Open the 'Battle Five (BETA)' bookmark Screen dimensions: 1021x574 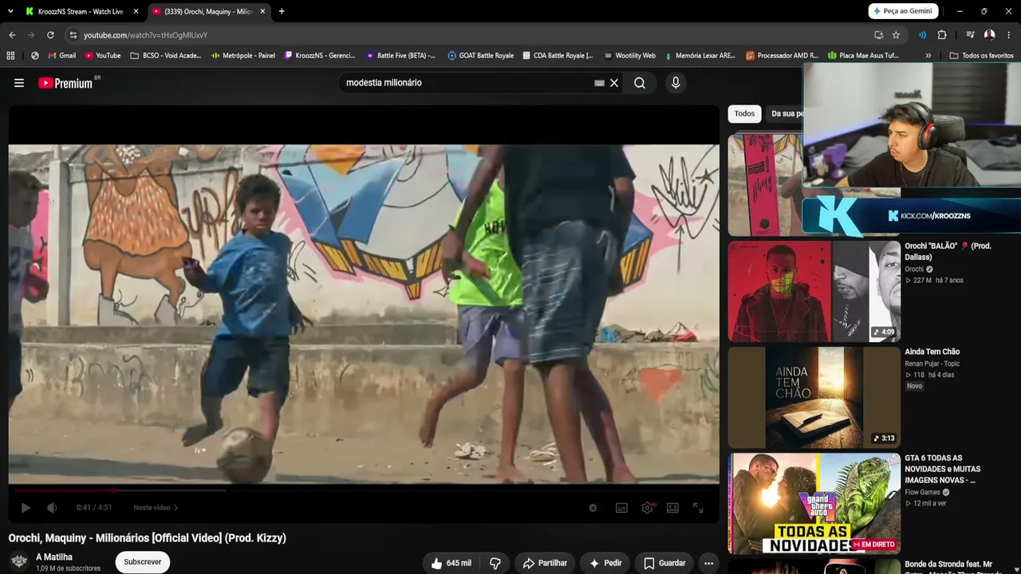click(x=401, y=56)
